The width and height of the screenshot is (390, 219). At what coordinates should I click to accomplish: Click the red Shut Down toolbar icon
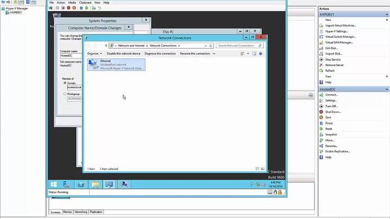coord(68,8)
